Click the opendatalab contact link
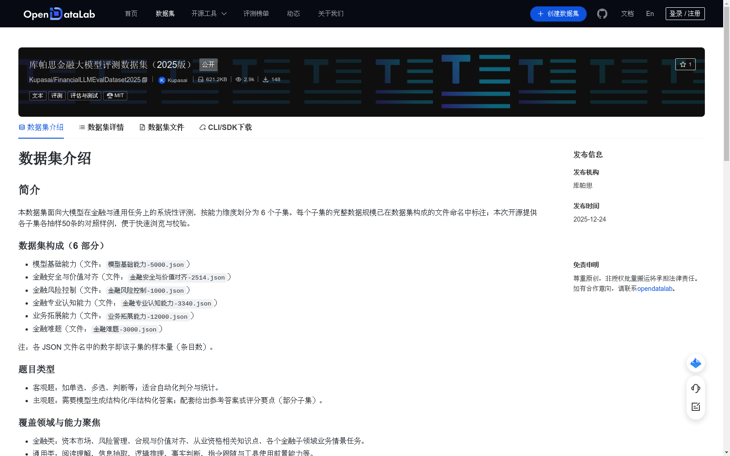 point(655,289)
